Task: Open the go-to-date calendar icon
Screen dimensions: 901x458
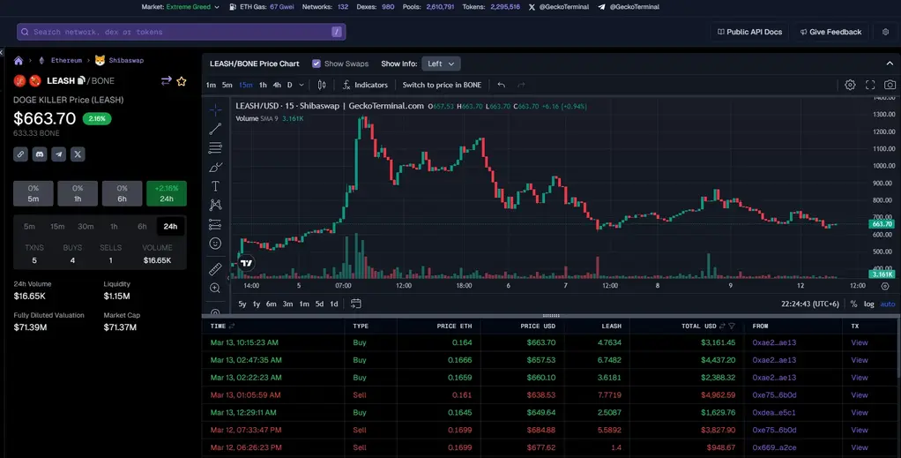Action: pyautogui.click(x=355, y=304)
